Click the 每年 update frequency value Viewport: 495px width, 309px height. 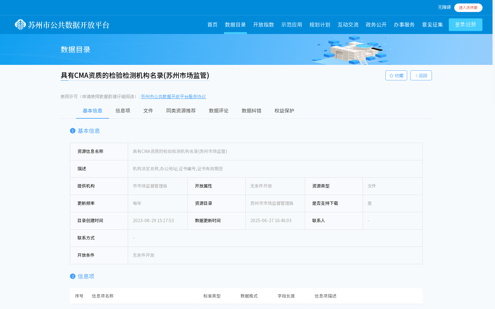137,203
